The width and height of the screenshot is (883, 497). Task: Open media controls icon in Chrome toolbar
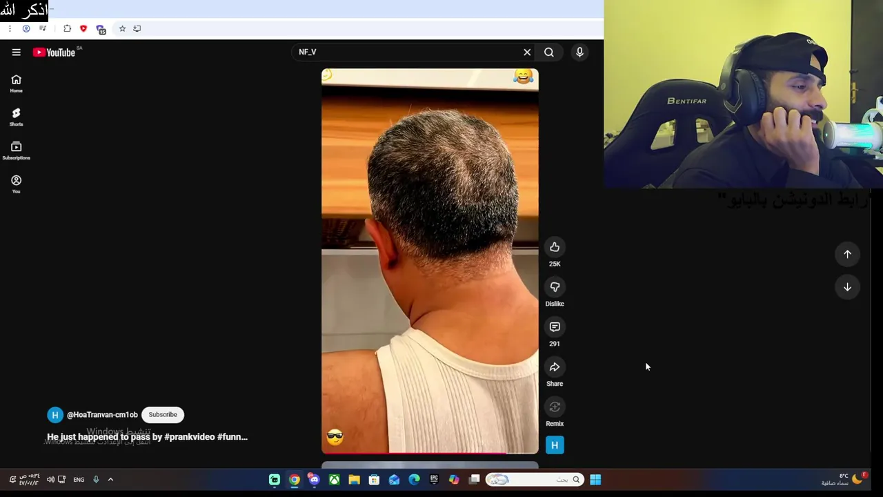click(43, 29)
